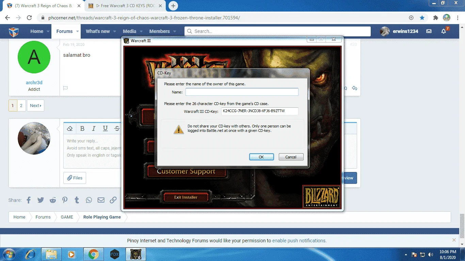Open File Explorer from the taskbar
The image size is (465, 261).
(x=51, y=254)
